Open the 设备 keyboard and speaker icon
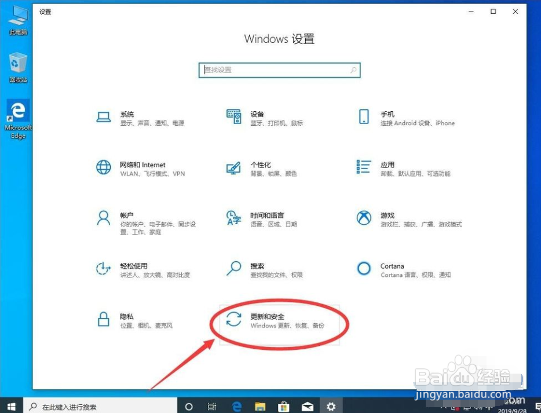The image size is (541, 413). (x=233, y=116)
